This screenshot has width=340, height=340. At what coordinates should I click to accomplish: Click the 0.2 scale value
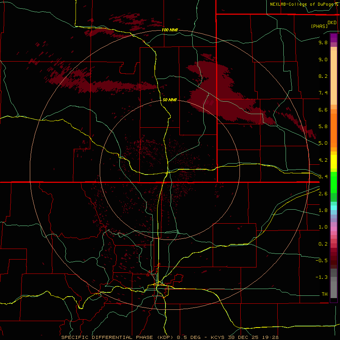coord(323,244)
